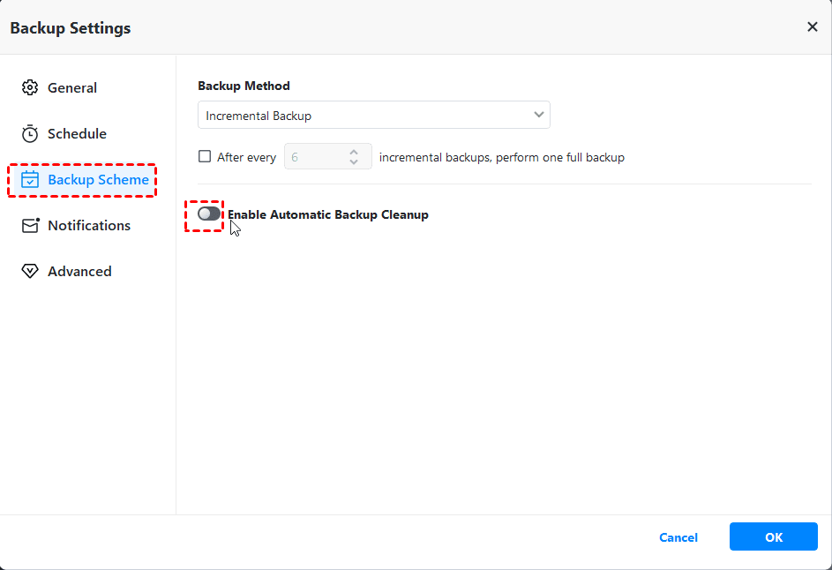Click the Backup Scheme calendar icon
Screen dimensions: 832x570
click(30, 180)
